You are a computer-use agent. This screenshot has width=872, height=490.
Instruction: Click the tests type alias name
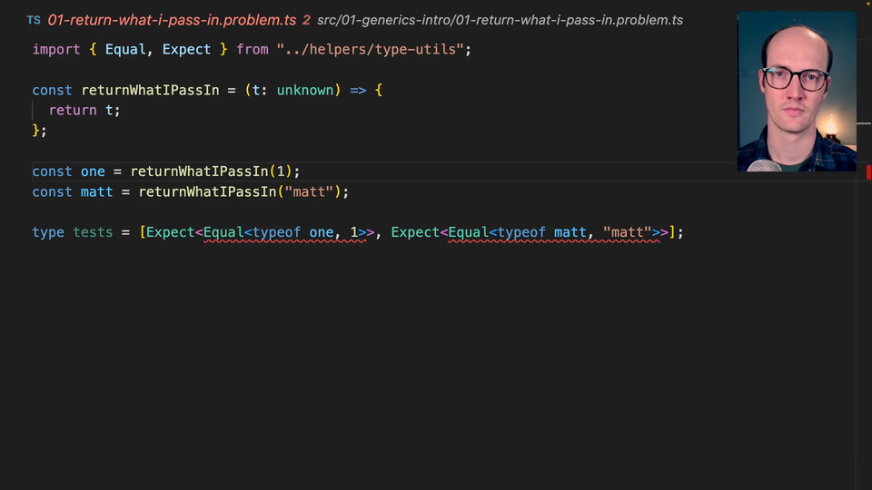click(93, 232)
